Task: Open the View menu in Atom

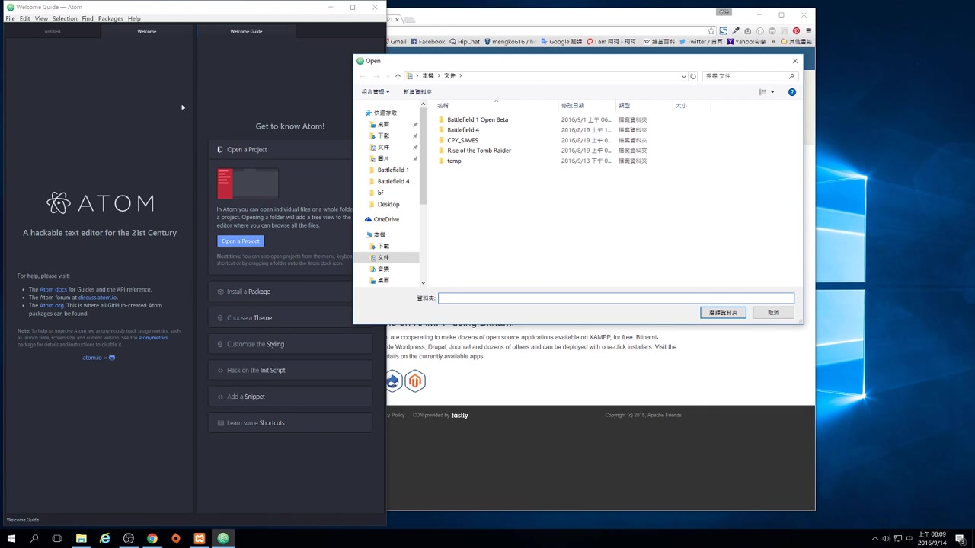Action: point(41,18)
